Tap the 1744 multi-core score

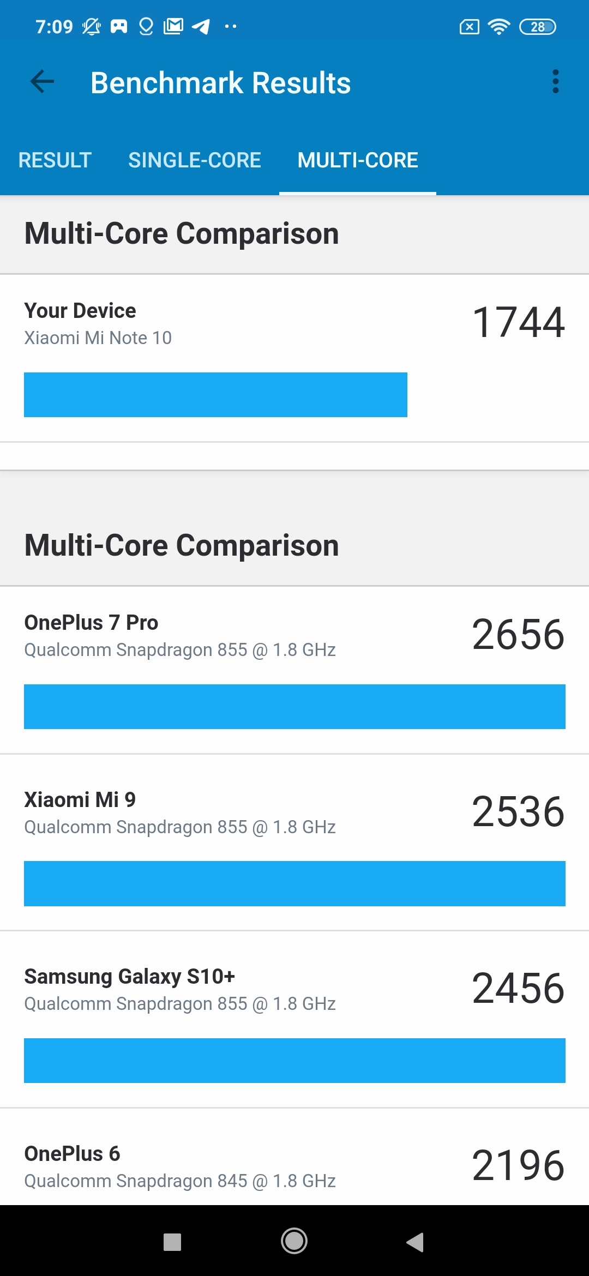518,322
